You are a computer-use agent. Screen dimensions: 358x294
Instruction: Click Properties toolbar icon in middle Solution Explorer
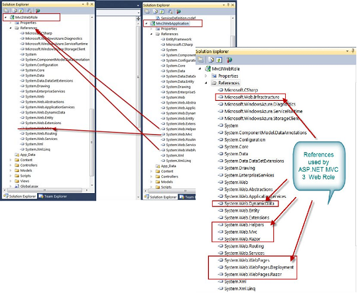click(x=147, y=11)
